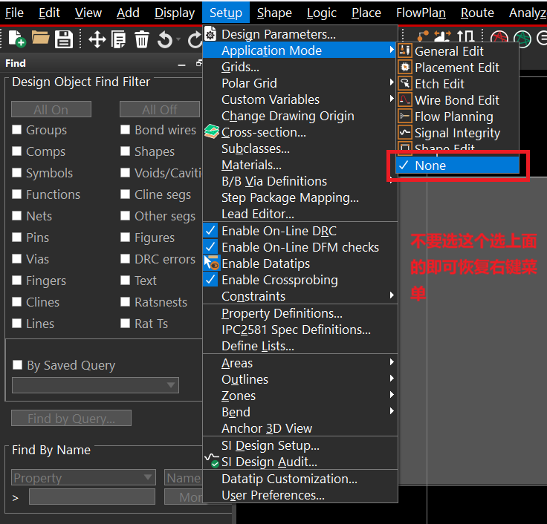Open Cross-section layer stack icon

pyautogui.click(x=211, y=131)
